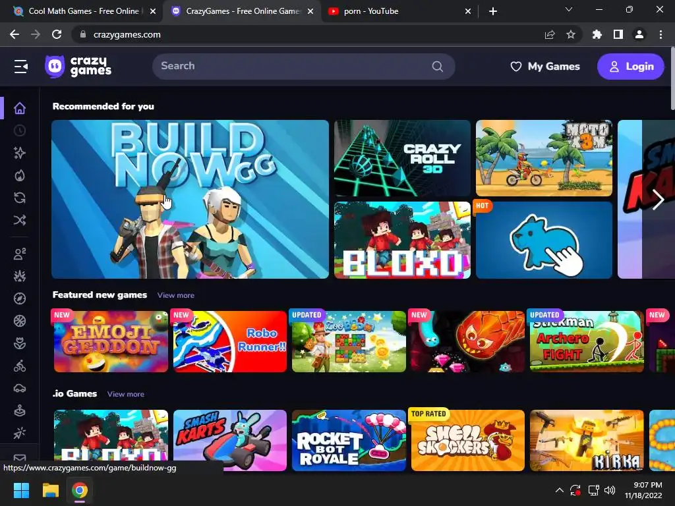Open the New games sparkle icon
This screenshot has height=506, width=675.
[20, 153]
